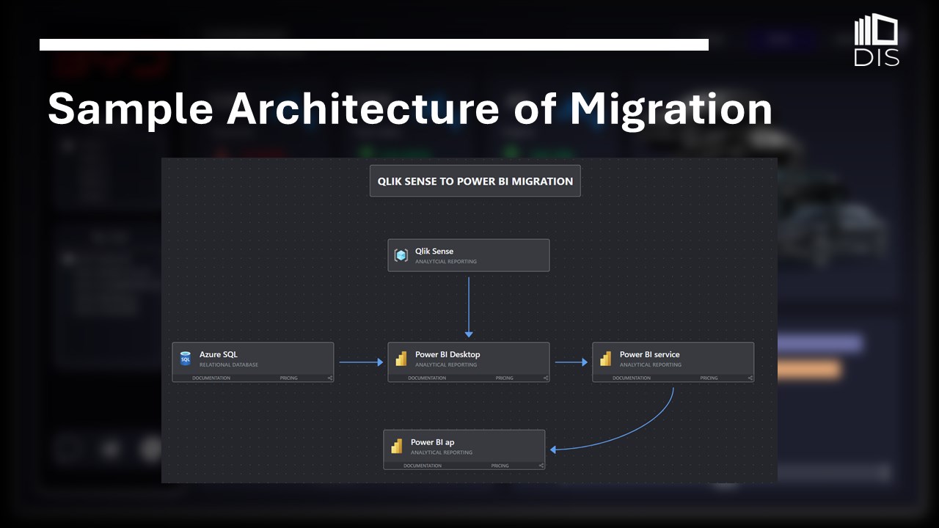Click the Power BI Desktop node icon
The image size is (939, 528).
point(401,359)
